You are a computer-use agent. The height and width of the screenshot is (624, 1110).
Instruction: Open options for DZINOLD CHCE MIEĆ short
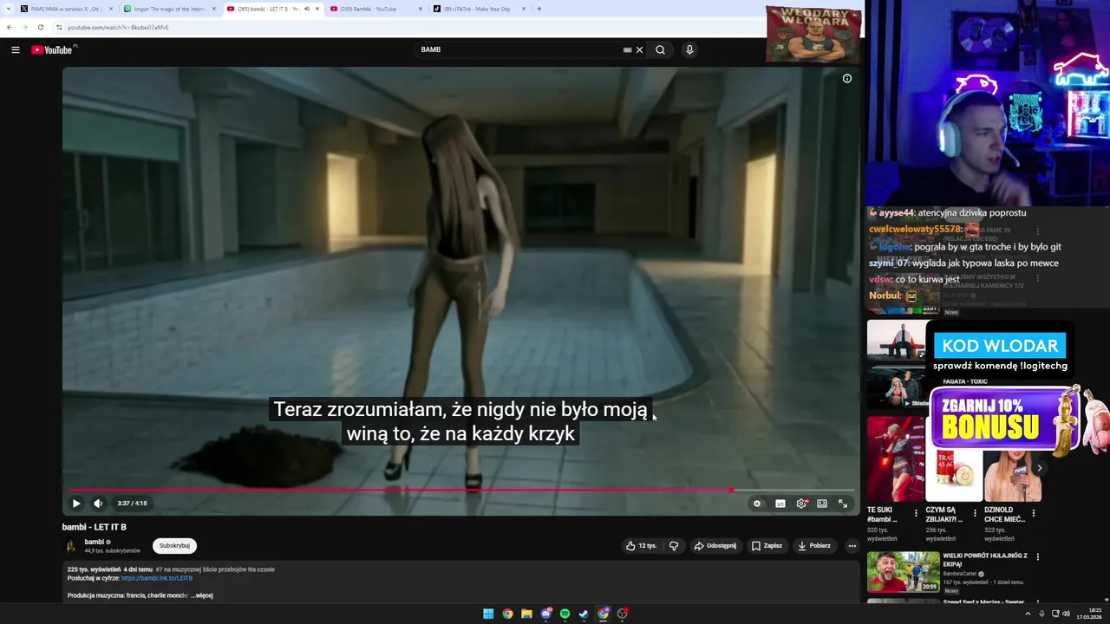1034,513
